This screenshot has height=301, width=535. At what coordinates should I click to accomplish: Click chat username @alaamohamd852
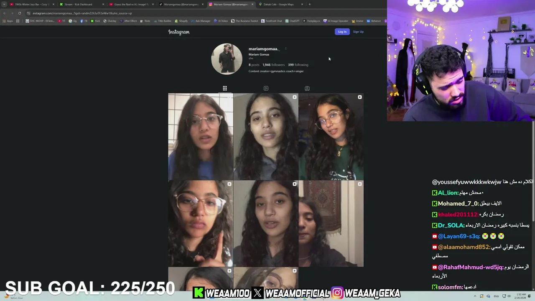click(x=464, y=247)
